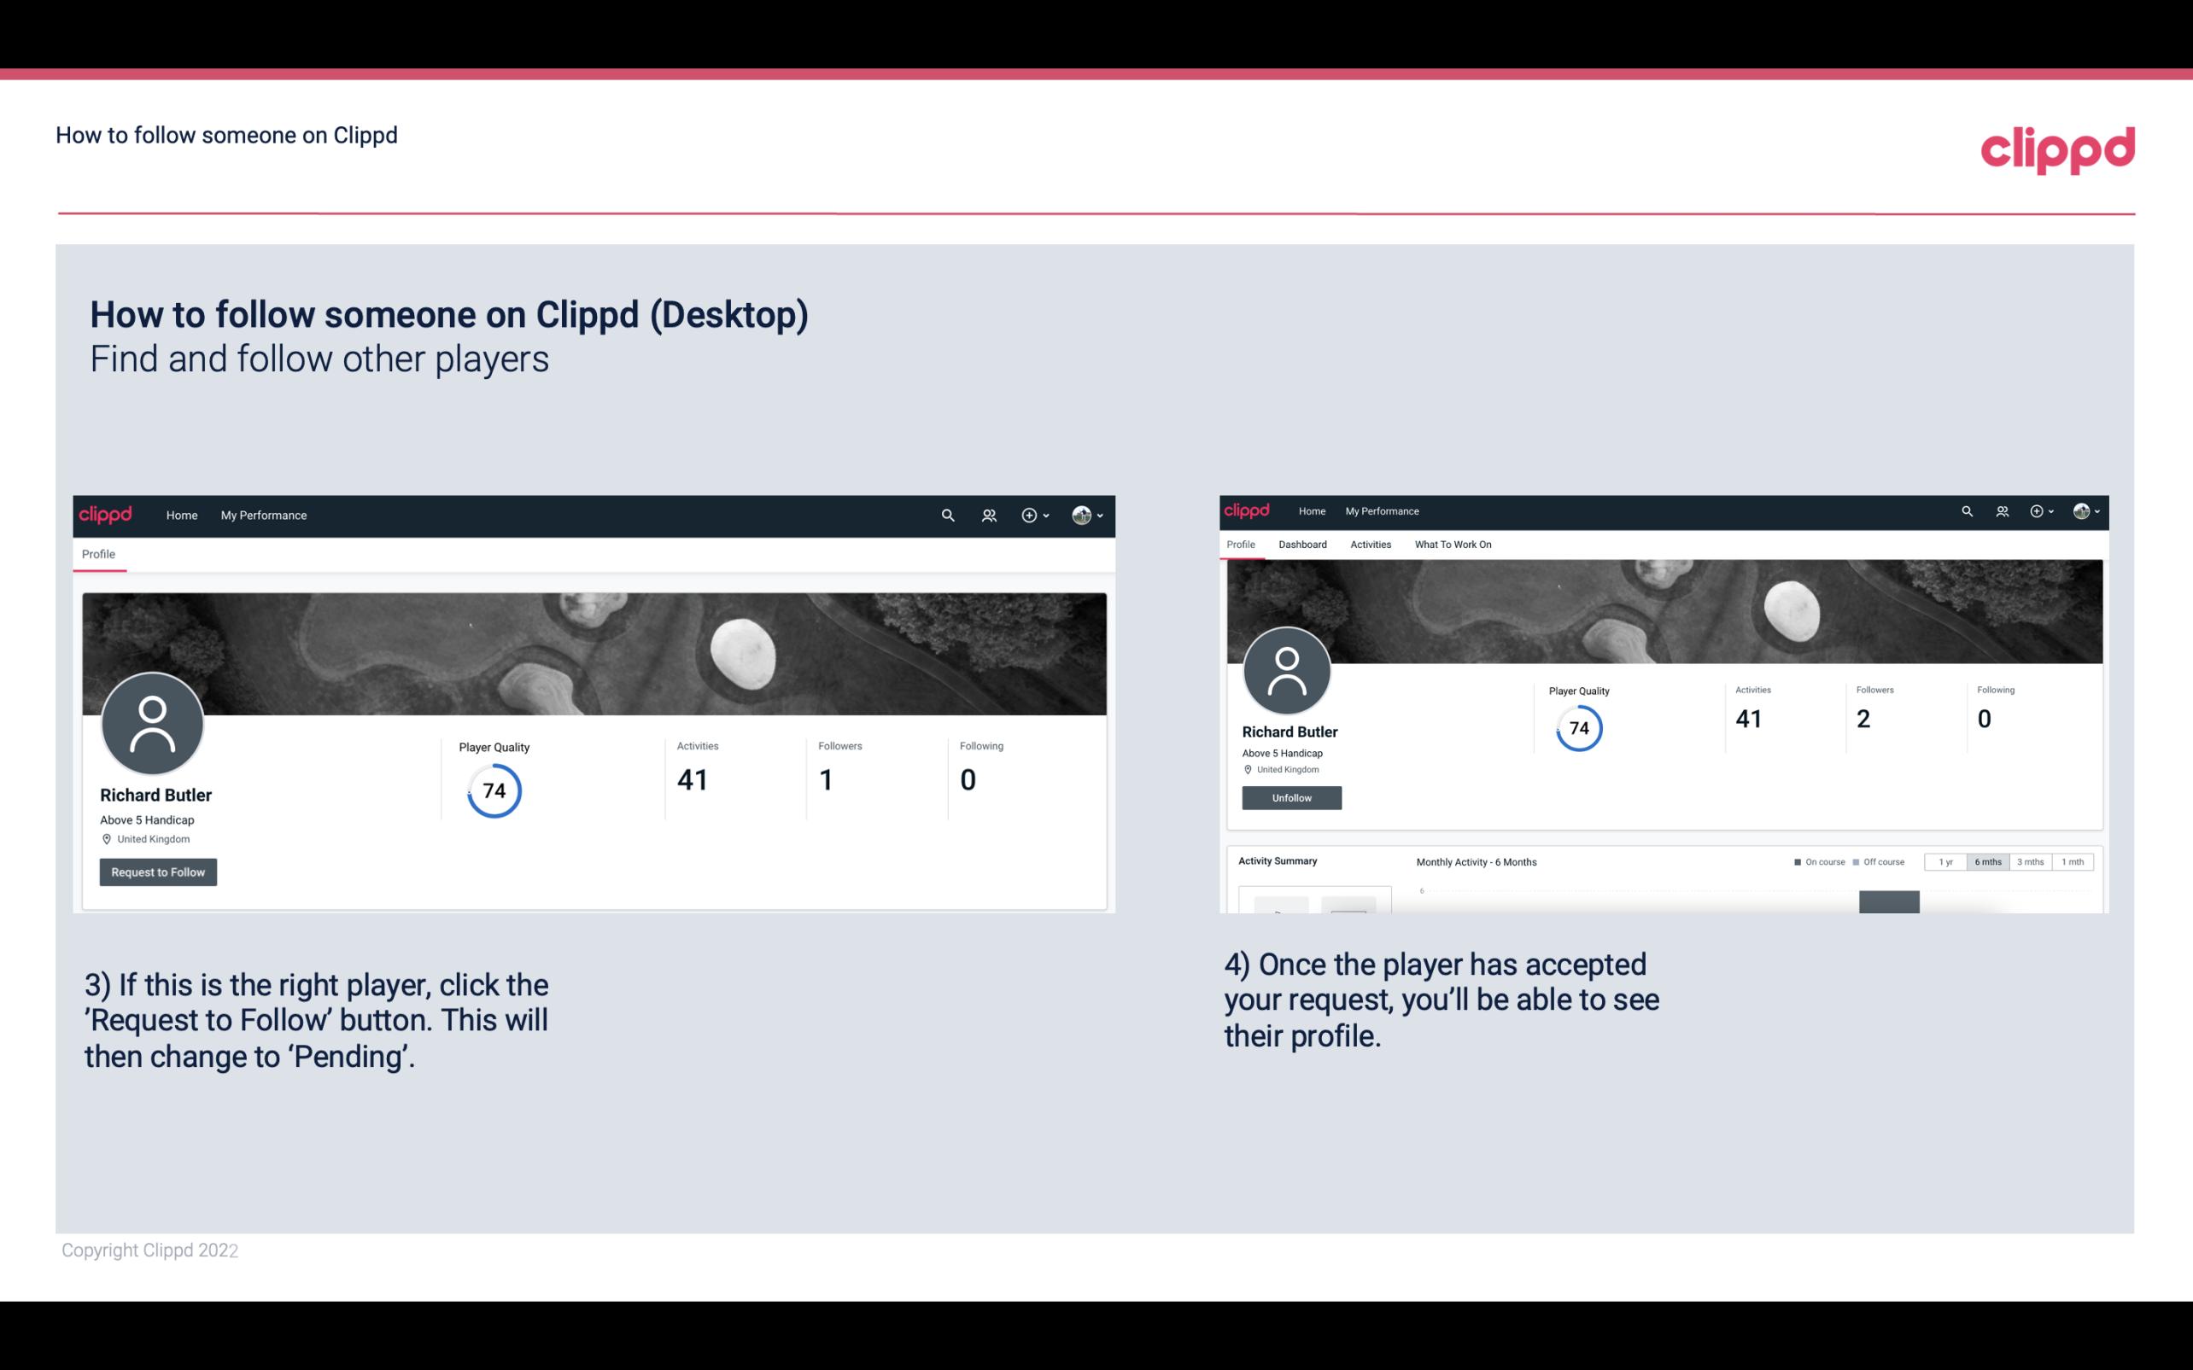Screen dimensions: 2193x1370
Task: Click the search icon in the navbar
Action: [x=945, y=515]
